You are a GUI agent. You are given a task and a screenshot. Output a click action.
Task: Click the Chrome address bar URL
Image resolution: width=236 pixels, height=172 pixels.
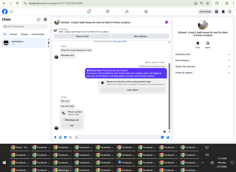tap(56, 3)
